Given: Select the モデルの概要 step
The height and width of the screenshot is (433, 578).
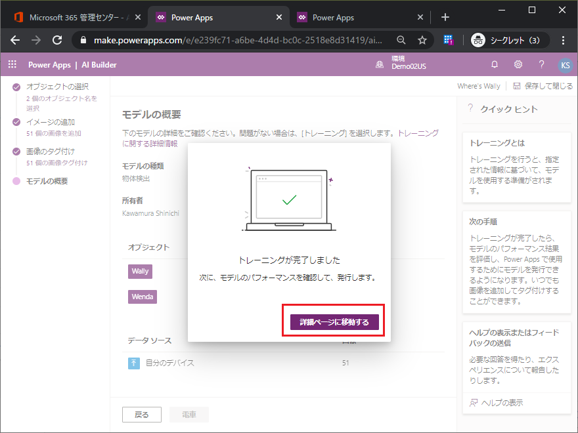Looking at the screenshot, I should click(47, 181).
